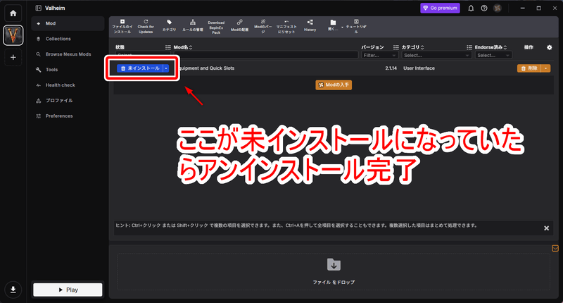Open Browse Nexus Mods page
Screen dimensions: 563x303
tap(68, 54)
